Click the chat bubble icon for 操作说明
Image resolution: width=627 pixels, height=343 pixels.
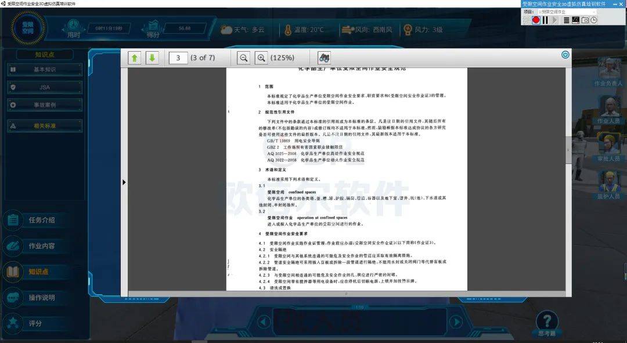13,298
